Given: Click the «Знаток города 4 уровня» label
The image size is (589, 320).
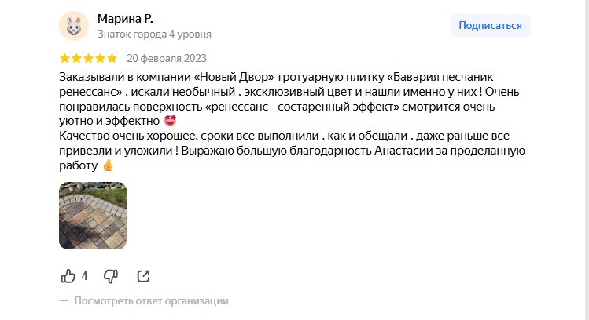Looking at the screenshot, I should (x=154, y=34).
